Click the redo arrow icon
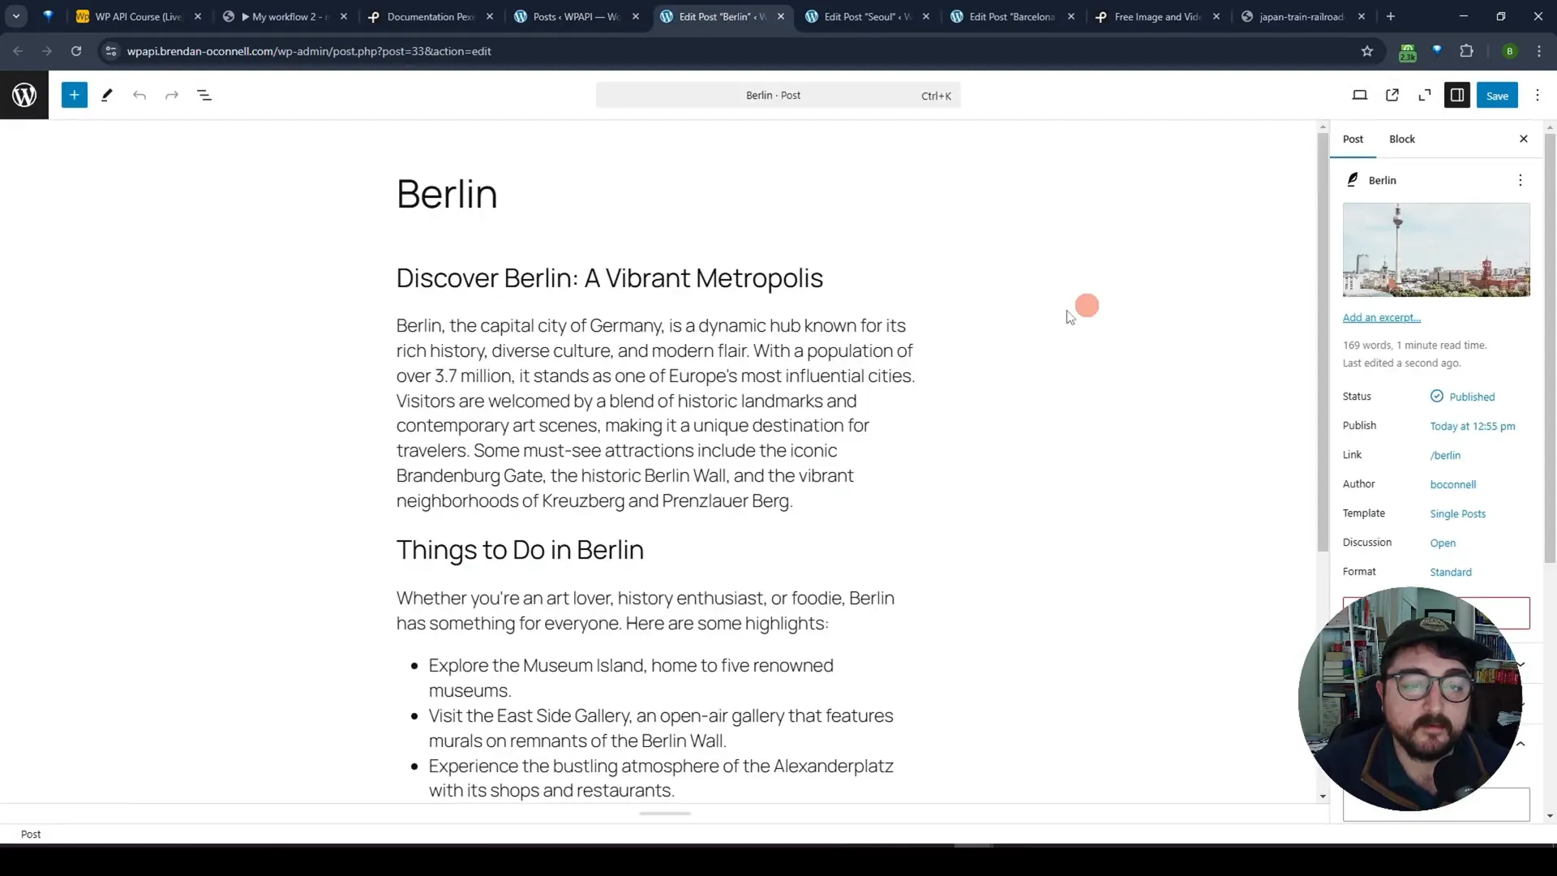The width and height of the screenshot is (1557, 876). pos(171,95)
